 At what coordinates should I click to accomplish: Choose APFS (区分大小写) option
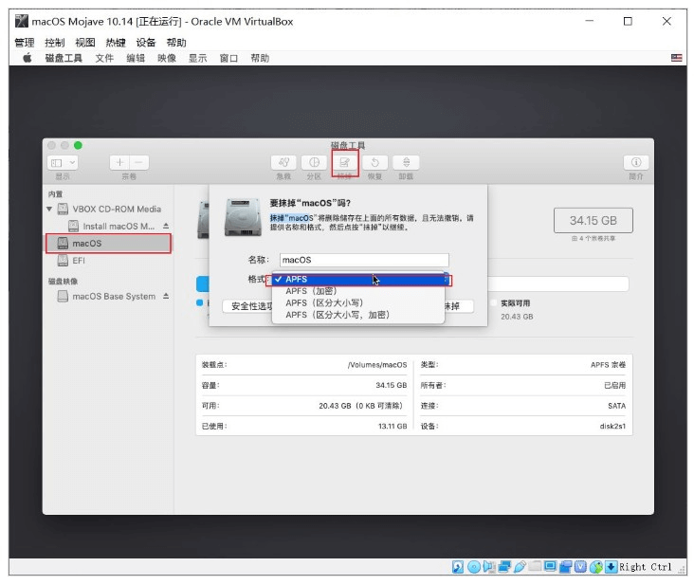point(358,303)
